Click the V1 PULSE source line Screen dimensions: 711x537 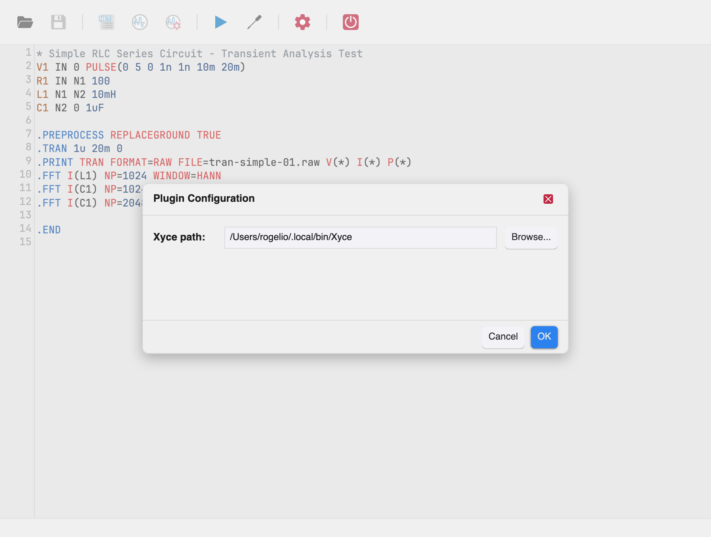click(141, 67)
